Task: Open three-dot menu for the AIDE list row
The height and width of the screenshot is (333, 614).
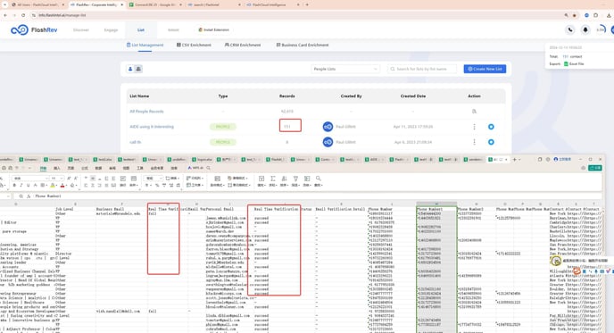Action: click(x=474, y=127)
